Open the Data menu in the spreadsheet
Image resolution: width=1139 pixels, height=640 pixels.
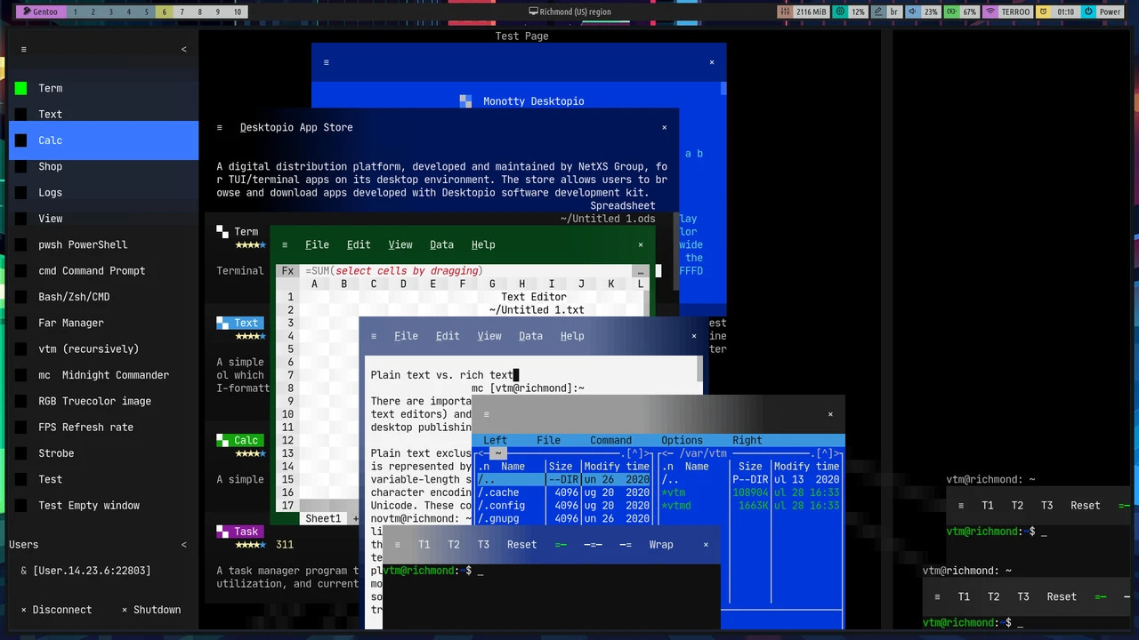(441, 244)
